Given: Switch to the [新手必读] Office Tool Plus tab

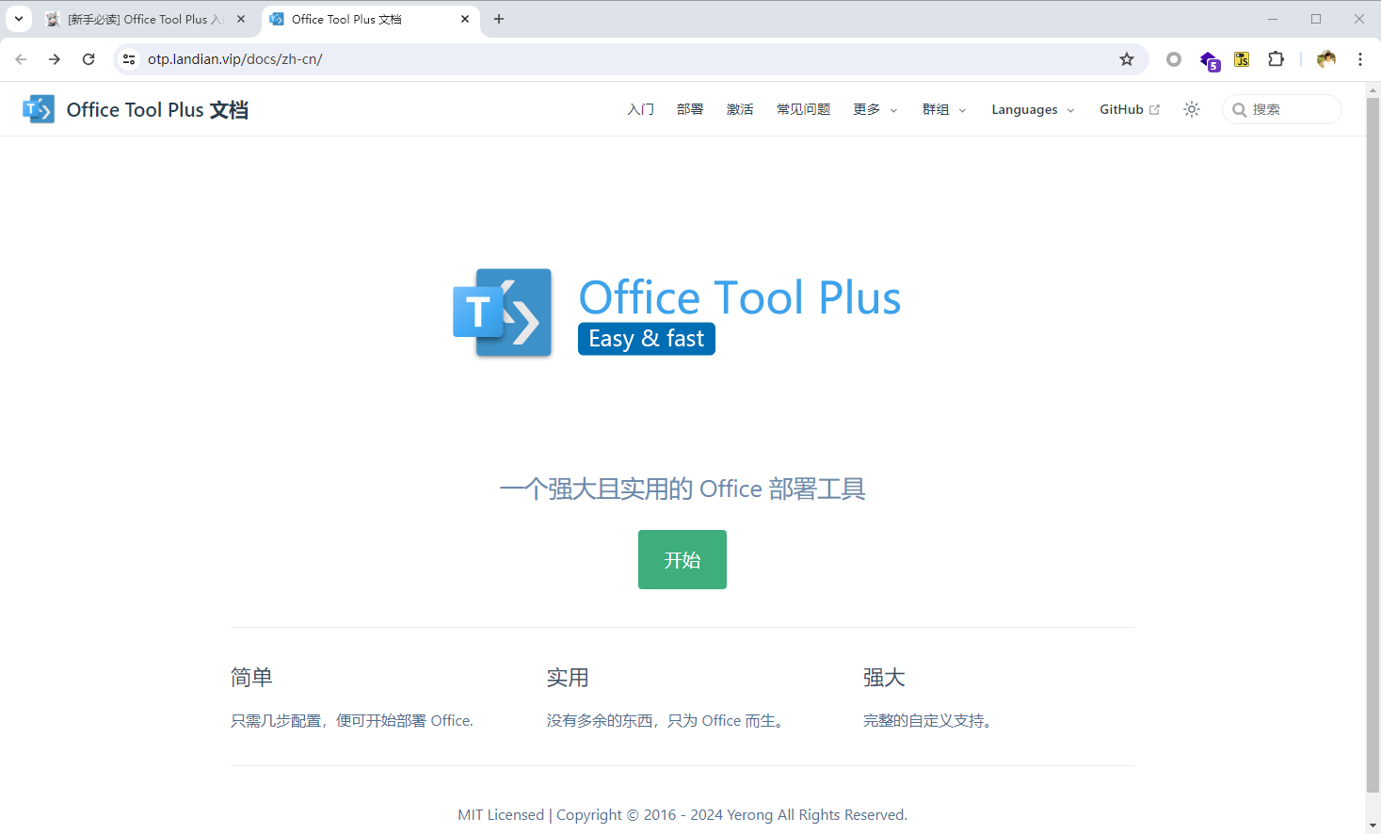Looking at the screenshot, I should click(141, 19).
